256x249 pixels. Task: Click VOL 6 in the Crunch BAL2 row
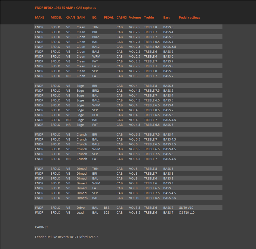(133, 144)
